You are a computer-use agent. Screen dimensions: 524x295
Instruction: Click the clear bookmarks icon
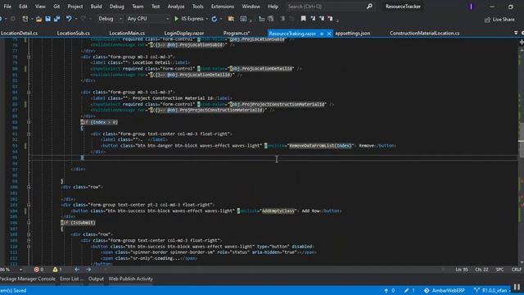(x=330, y=19)
